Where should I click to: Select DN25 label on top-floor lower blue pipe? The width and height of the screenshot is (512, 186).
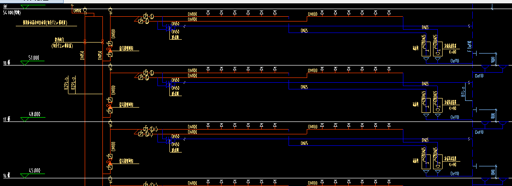click(304, 30)
